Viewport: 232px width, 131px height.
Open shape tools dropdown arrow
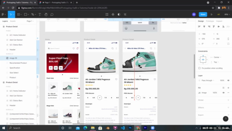tap(28, 15)
